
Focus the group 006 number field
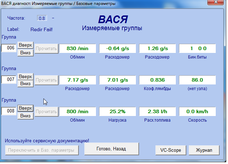[9, 48]
